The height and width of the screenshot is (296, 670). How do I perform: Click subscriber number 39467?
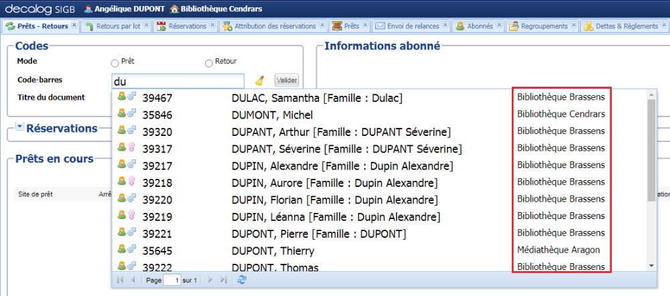[157, 98]
